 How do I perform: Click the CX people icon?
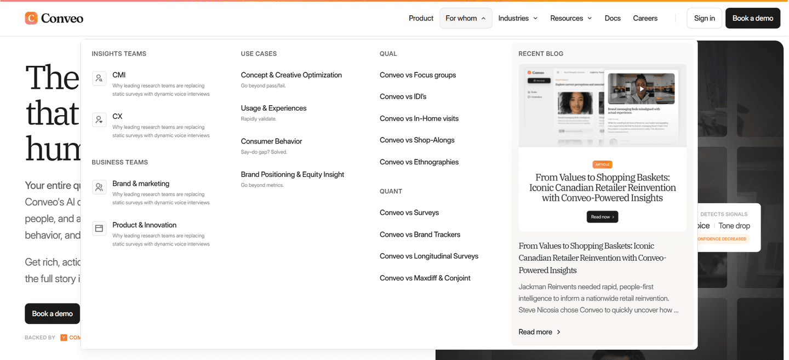point(99,119)
